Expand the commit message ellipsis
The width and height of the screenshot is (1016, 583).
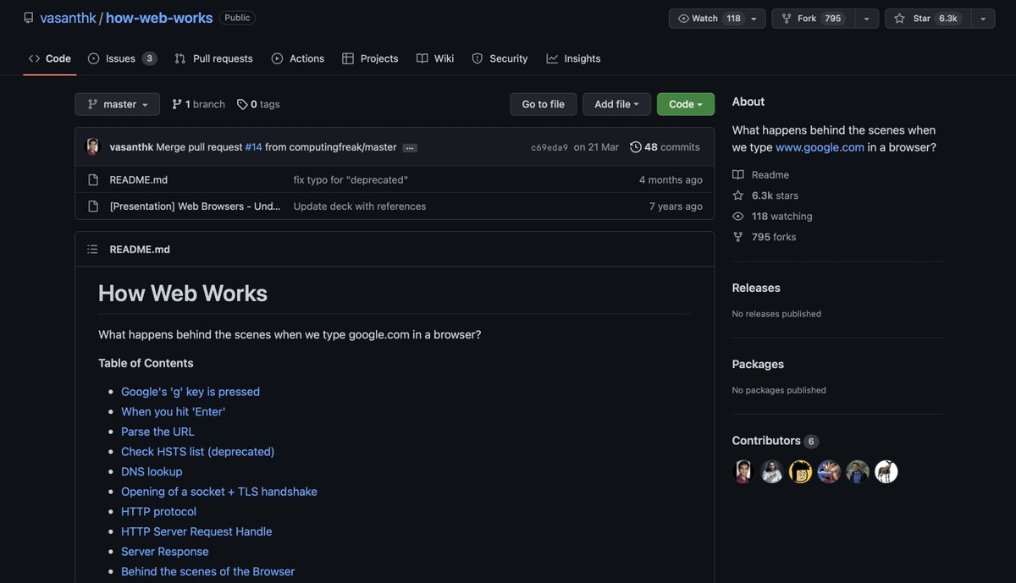tap(410, 147)
